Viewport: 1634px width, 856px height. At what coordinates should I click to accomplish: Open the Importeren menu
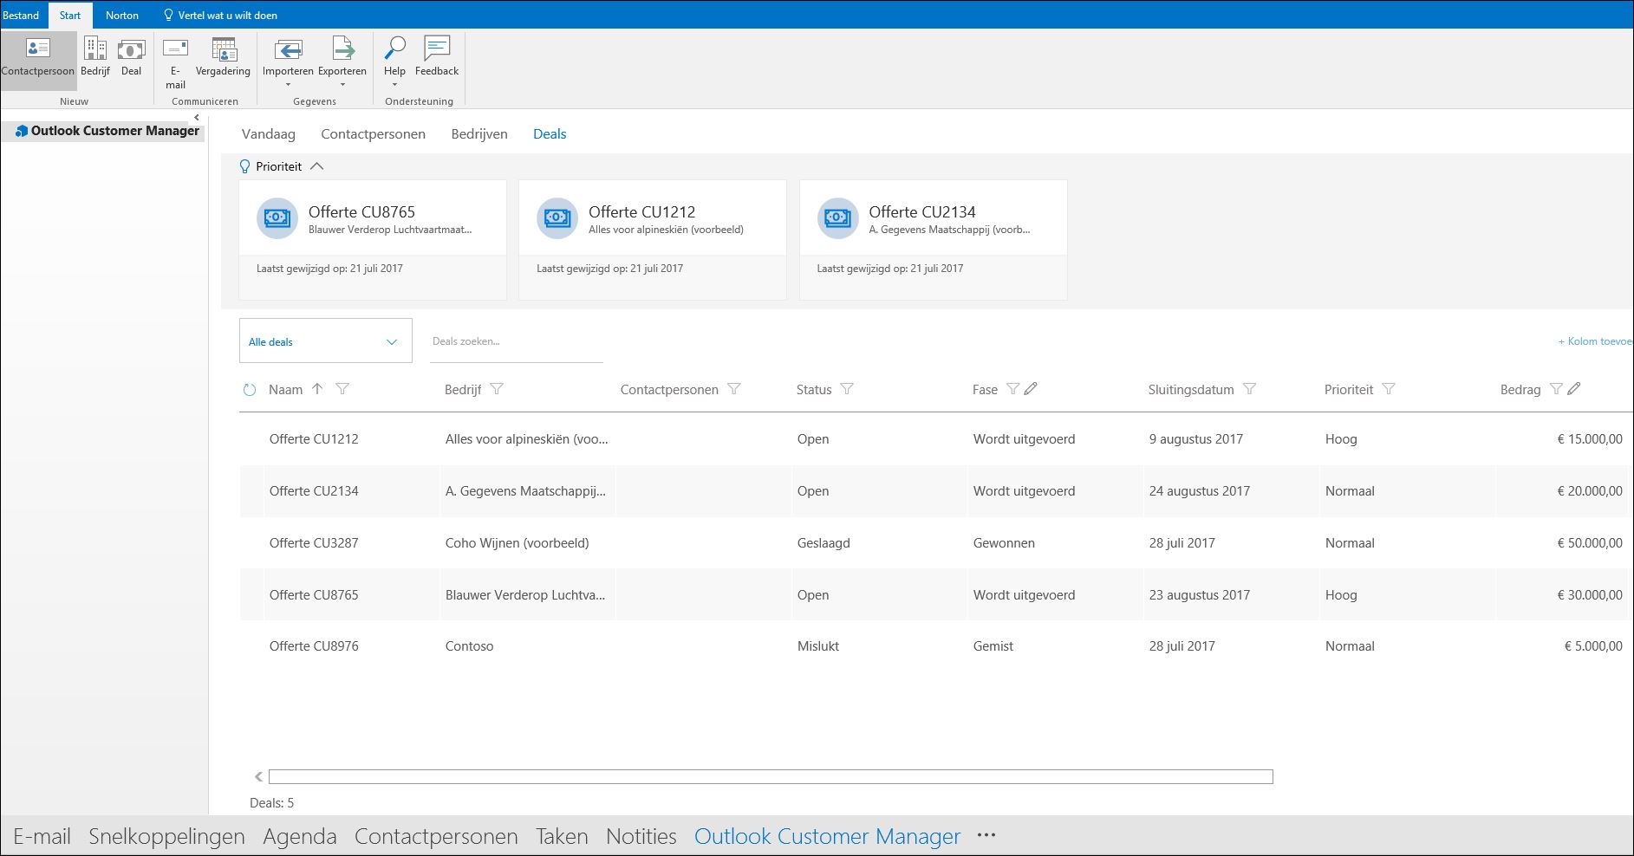[x=288, y=63]
